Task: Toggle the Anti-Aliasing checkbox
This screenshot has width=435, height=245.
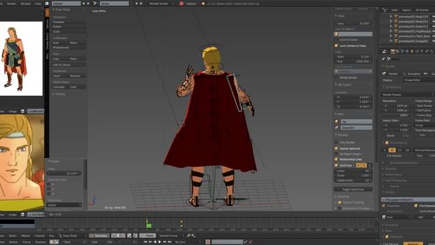Action: click(x=387, y=143)
